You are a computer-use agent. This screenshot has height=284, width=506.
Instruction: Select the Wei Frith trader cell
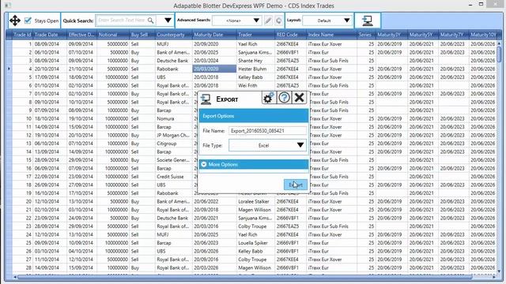click(255, 86)
